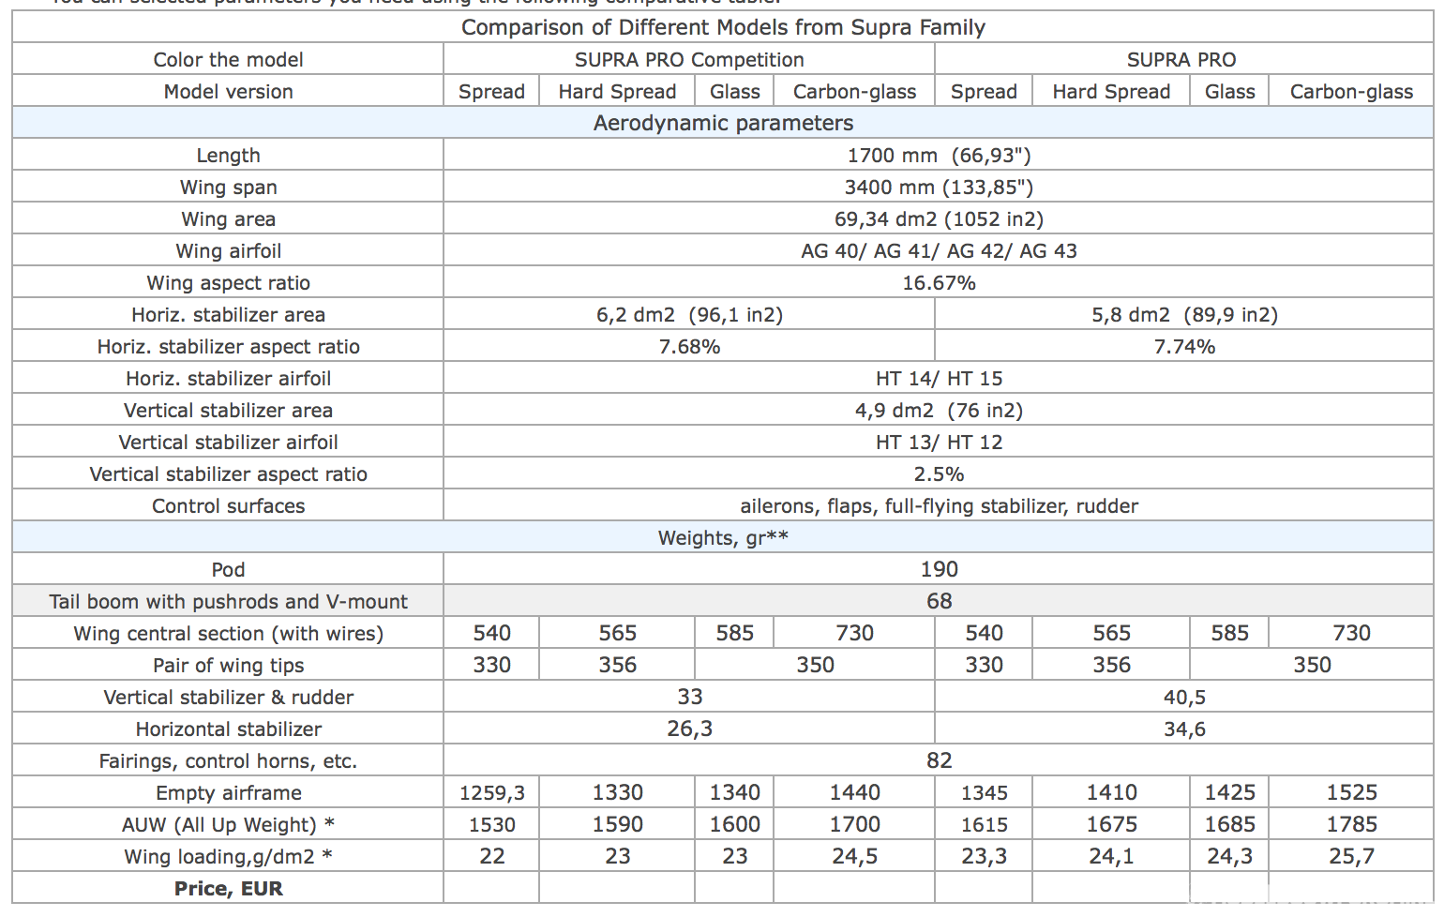Viewport: 1444px width, 917px height.
Task: Click the horizontal stabilizer weight '26,3'
Action: click(x=689, y=729)
